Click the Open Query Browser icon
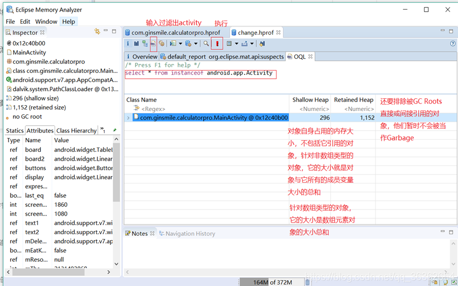This screenshot has width=458, height=286. (x=188, y=43)
